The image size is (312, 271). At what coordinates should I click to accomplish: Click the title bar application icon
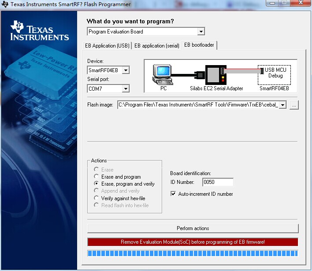[x=4, y=4]
